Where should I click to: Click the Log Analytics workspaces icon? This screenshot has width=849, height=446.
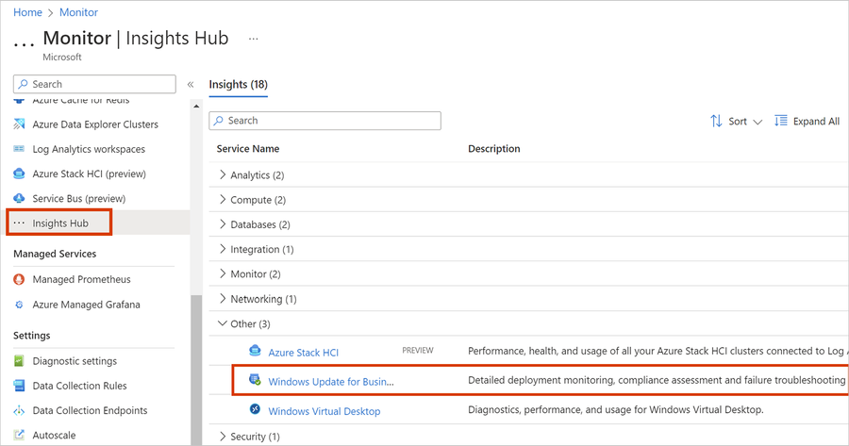point(19,149)
